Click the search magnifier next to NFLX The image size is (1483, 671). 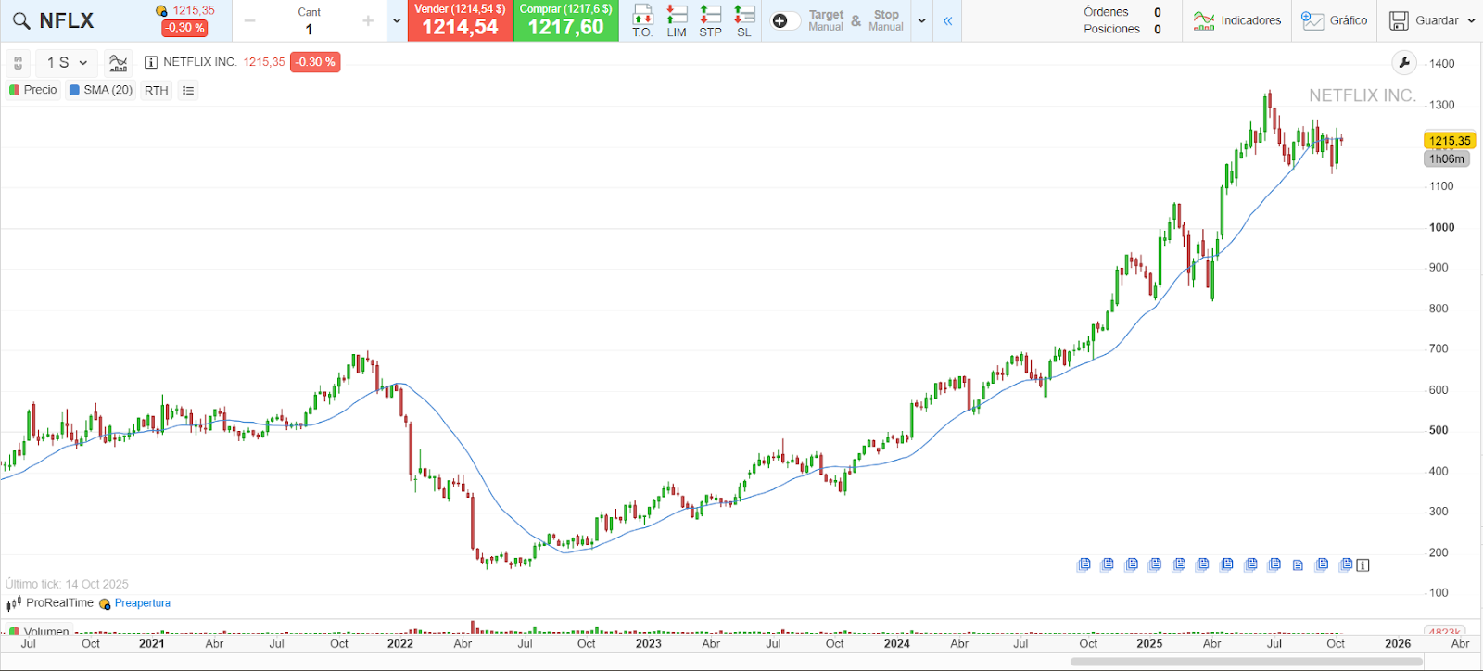(21, 20)
